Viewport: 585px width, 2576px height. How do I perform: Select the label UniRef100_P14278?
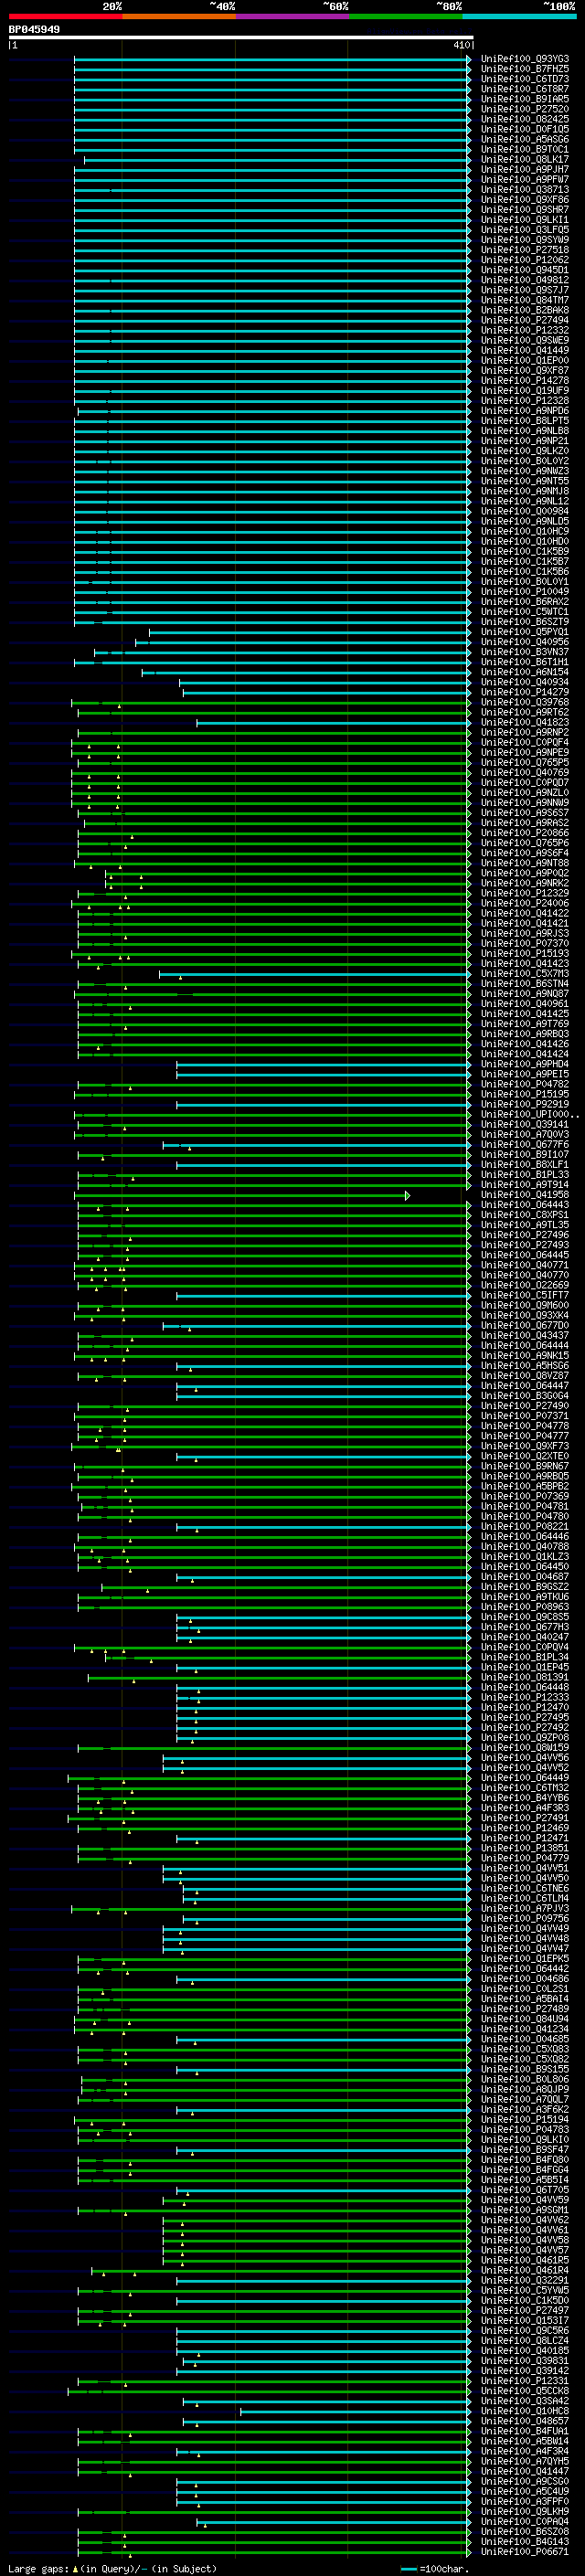(525, 380)
